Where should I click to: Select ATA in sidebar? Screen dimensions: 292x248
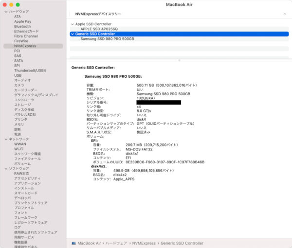tap(18, 17)
